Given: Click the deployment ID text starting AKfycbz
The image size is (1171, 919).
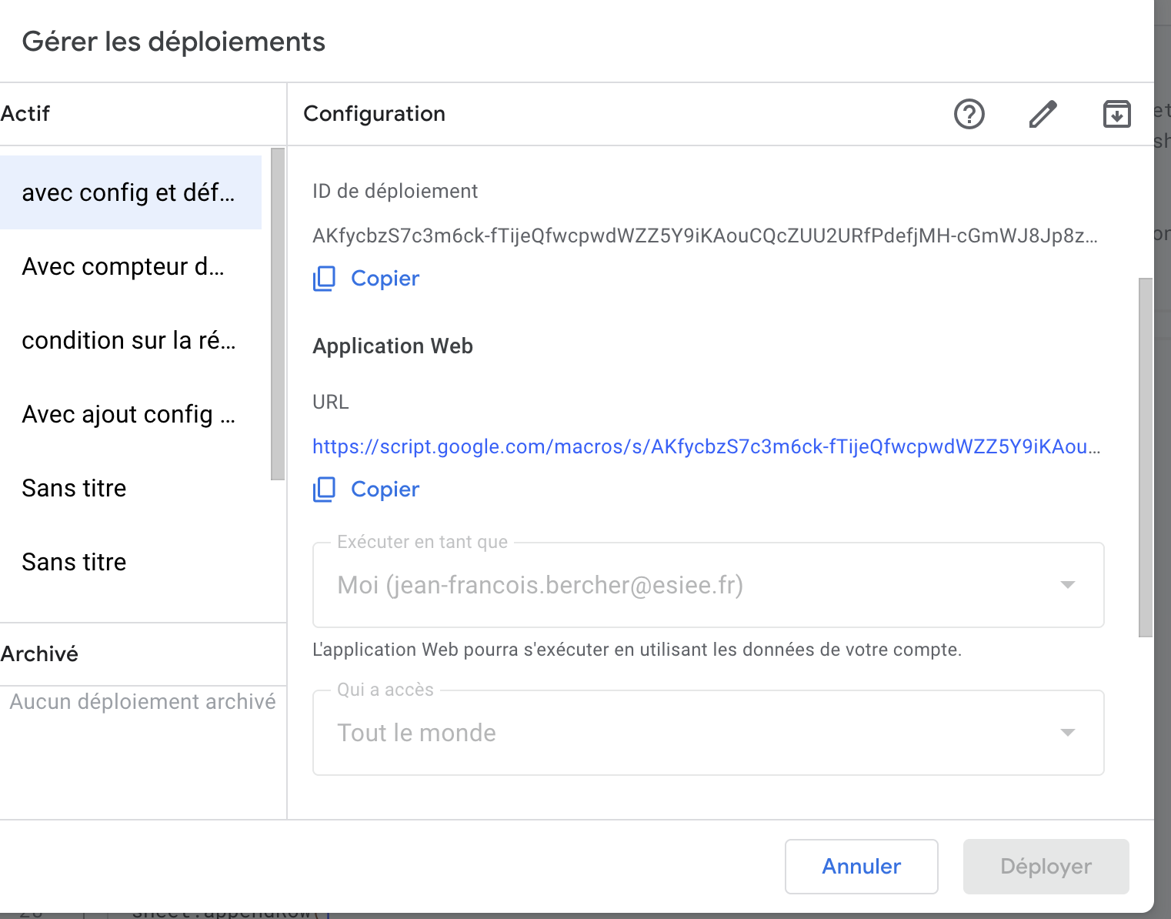Looking at the screenshot, I should click(x=705, y=236).
